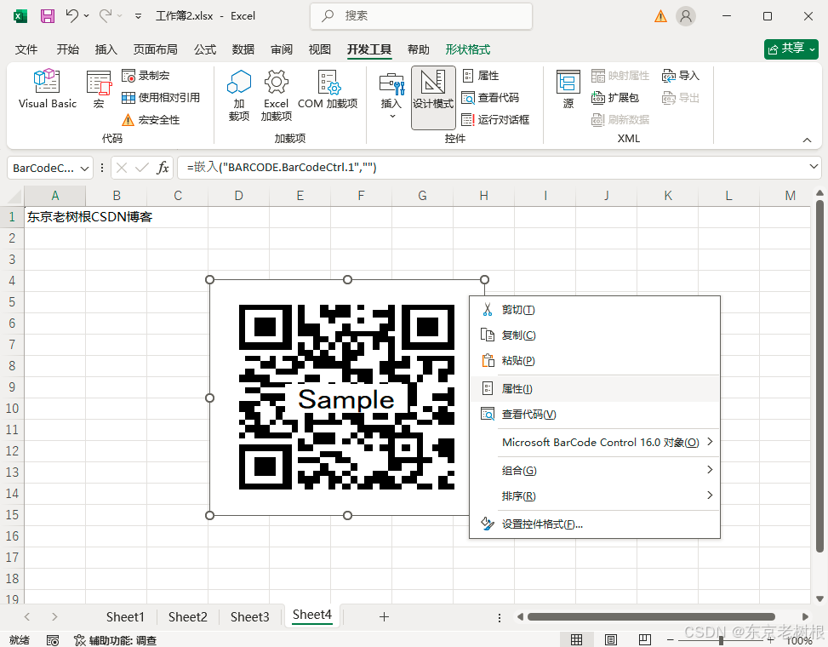This screenshot has width=828, height=647.
Task: Click ribbon View Code (查看代码)
Action: click(490, 98)
